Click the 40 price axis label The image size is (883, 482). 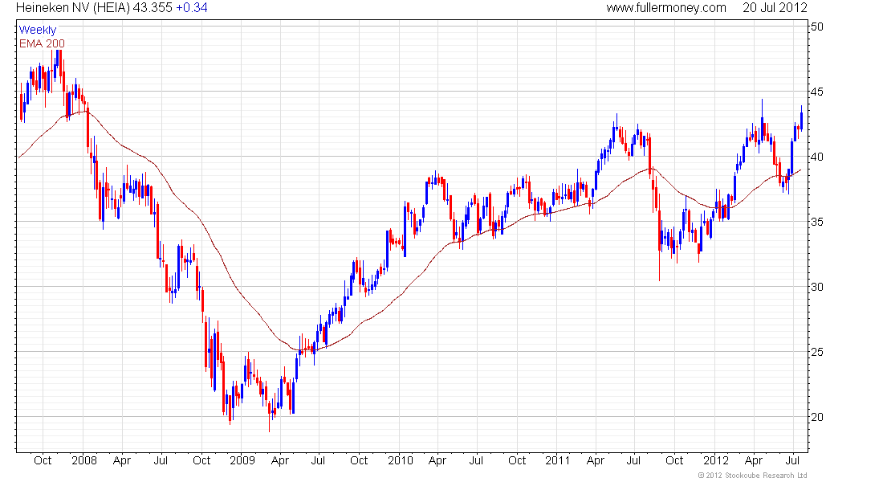coord(817,157)
